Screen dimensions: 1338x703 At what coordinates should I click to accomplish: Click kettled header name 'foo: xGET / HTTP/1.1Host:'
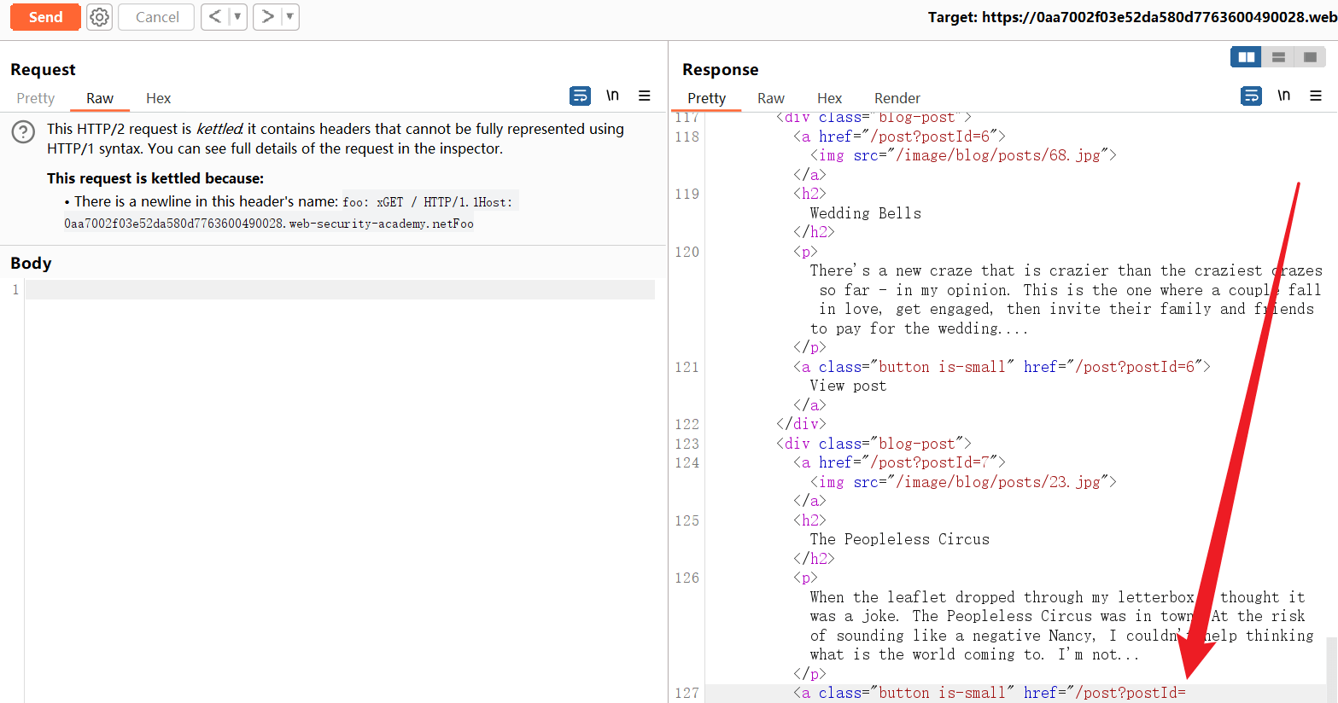tap(428, 202)
